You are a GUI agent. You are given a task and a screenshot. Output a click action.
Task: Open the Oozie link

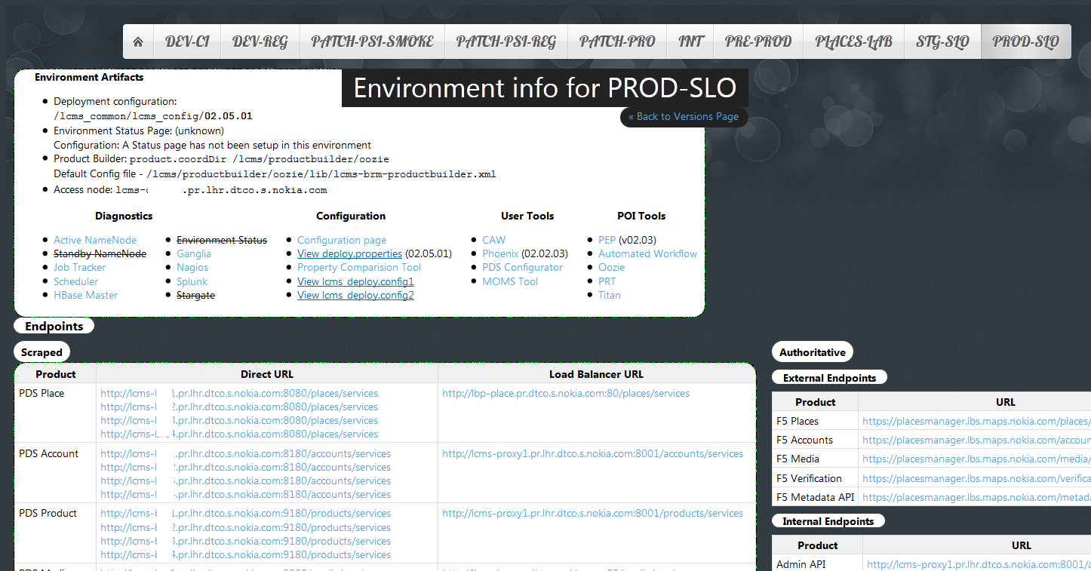pyautogui.click(x=611, y=267)
